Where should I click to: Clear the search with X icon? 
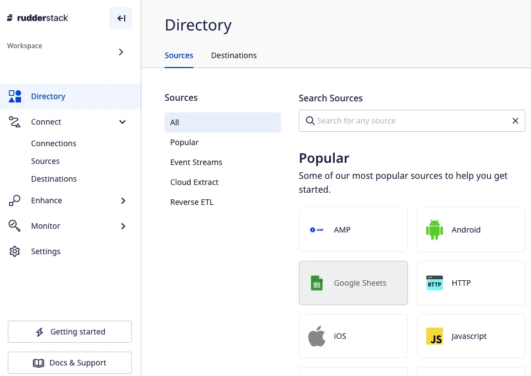pos(515,121)
